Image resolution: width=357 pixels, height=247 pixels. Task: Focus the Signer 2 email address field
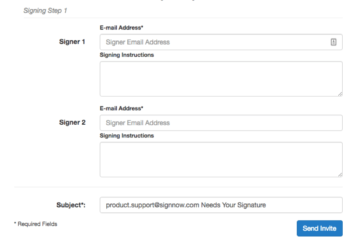tap(221, 123)
